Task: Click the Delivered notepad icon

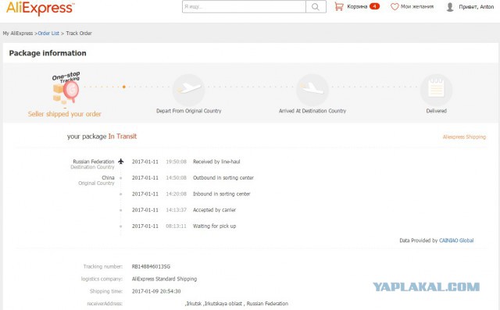Action: point(436,90)
